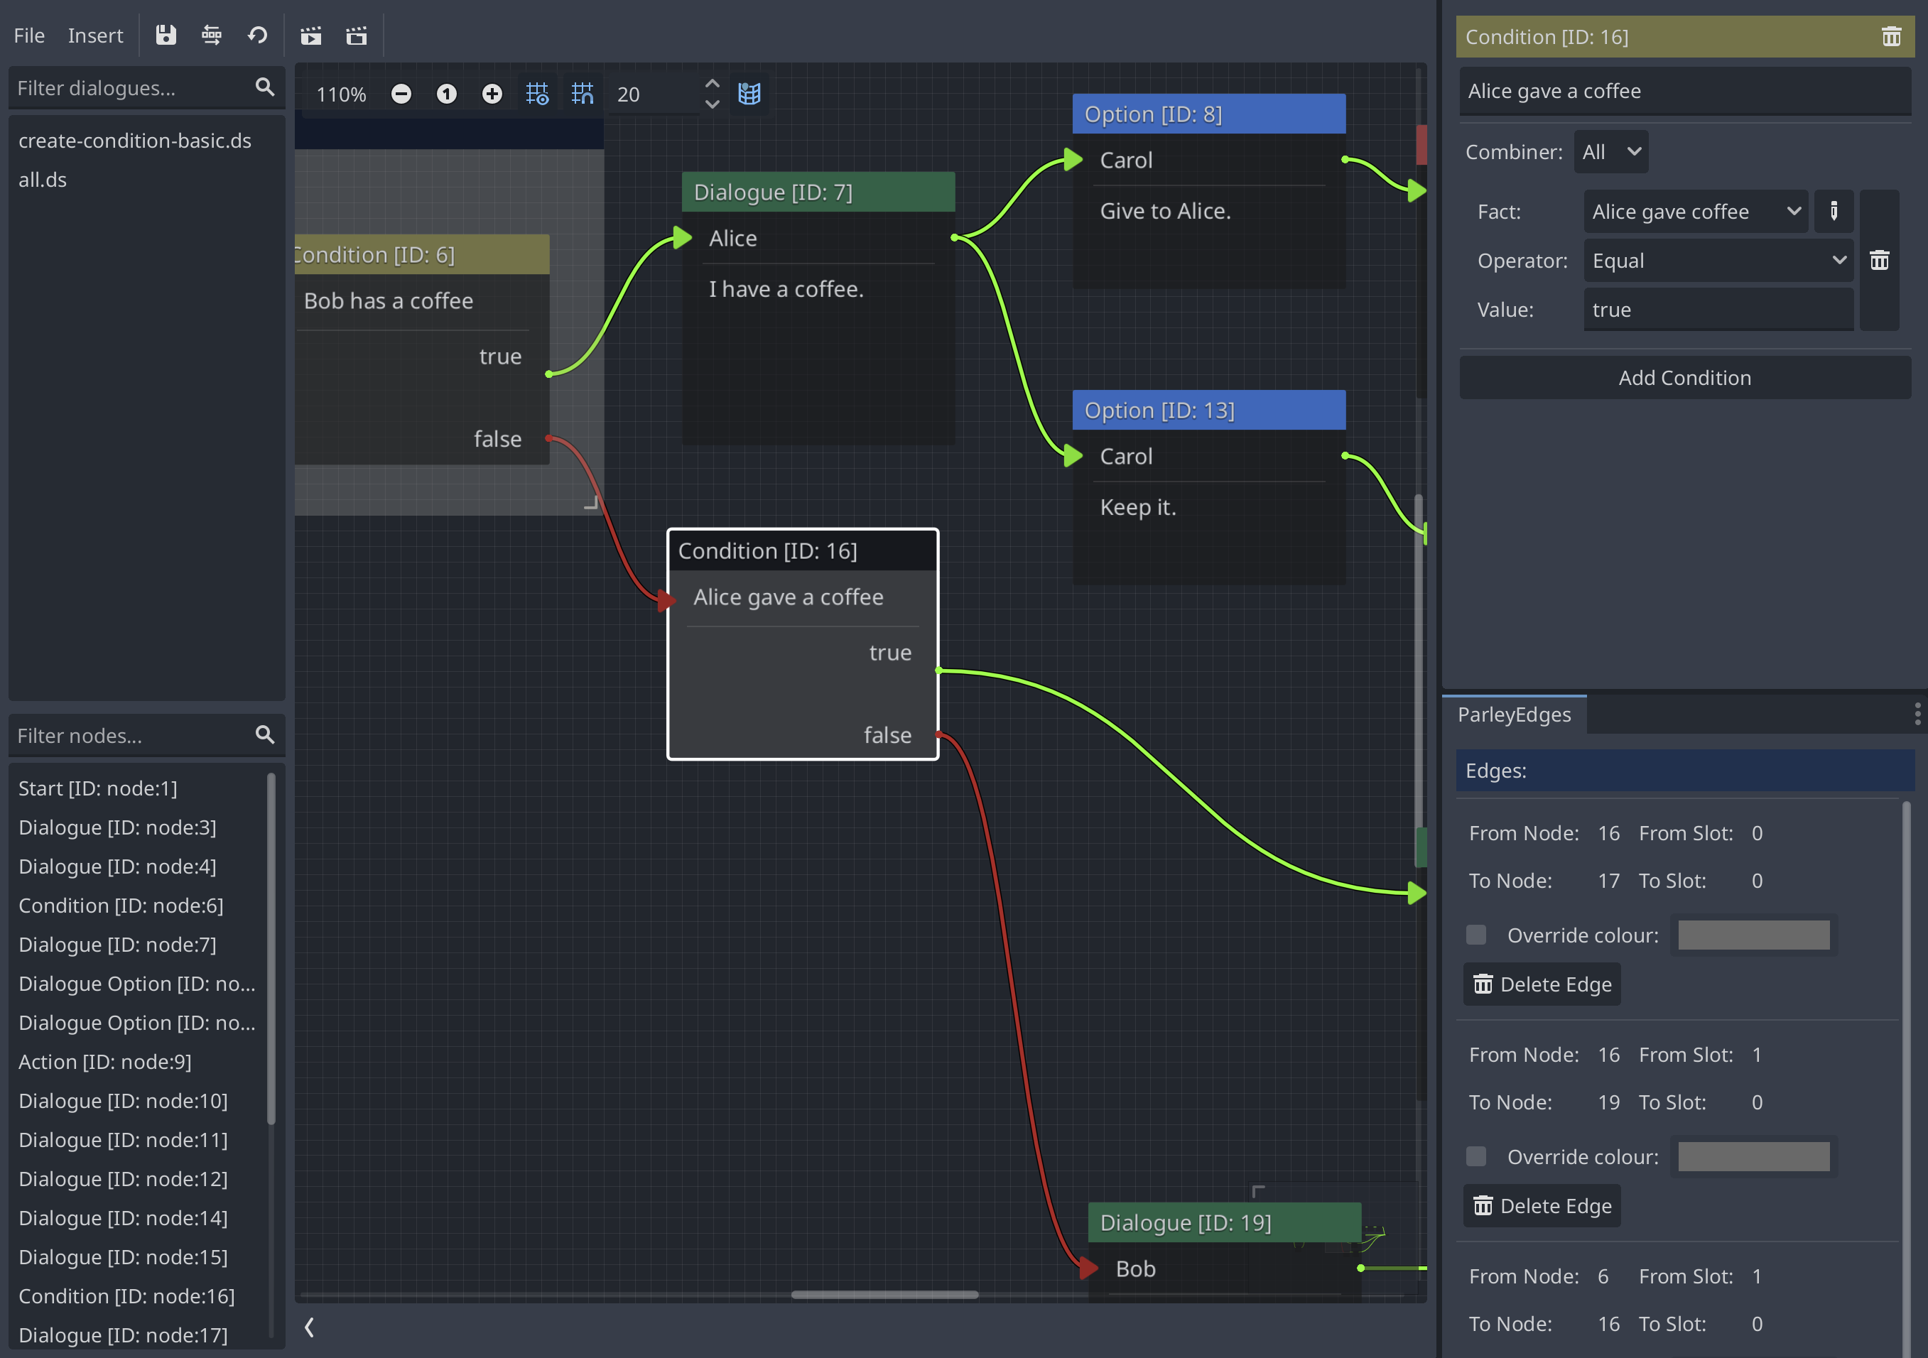Open the File menu
Viewport: 1928px width, 1358px height.
pos(28,36)
